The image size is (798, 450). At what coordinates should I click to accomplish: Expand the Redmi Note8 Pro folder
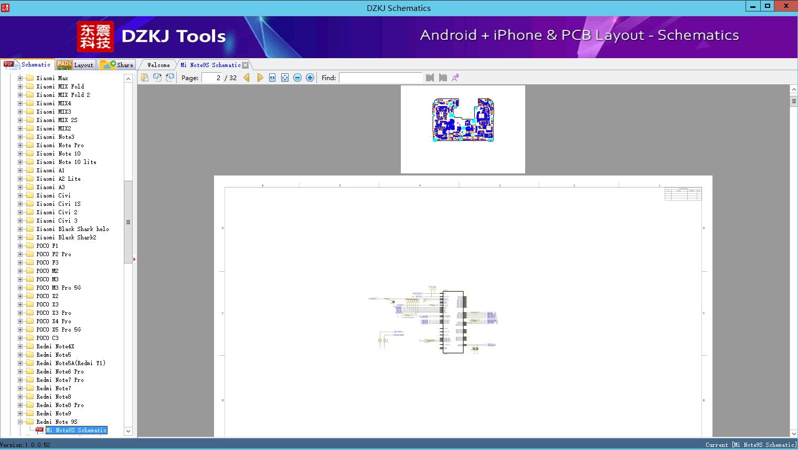click(20, 405)
